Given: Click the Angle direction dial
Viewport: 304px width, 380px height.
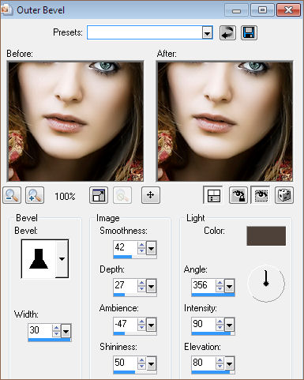Looking at the screenshot, I should point(266,284).
